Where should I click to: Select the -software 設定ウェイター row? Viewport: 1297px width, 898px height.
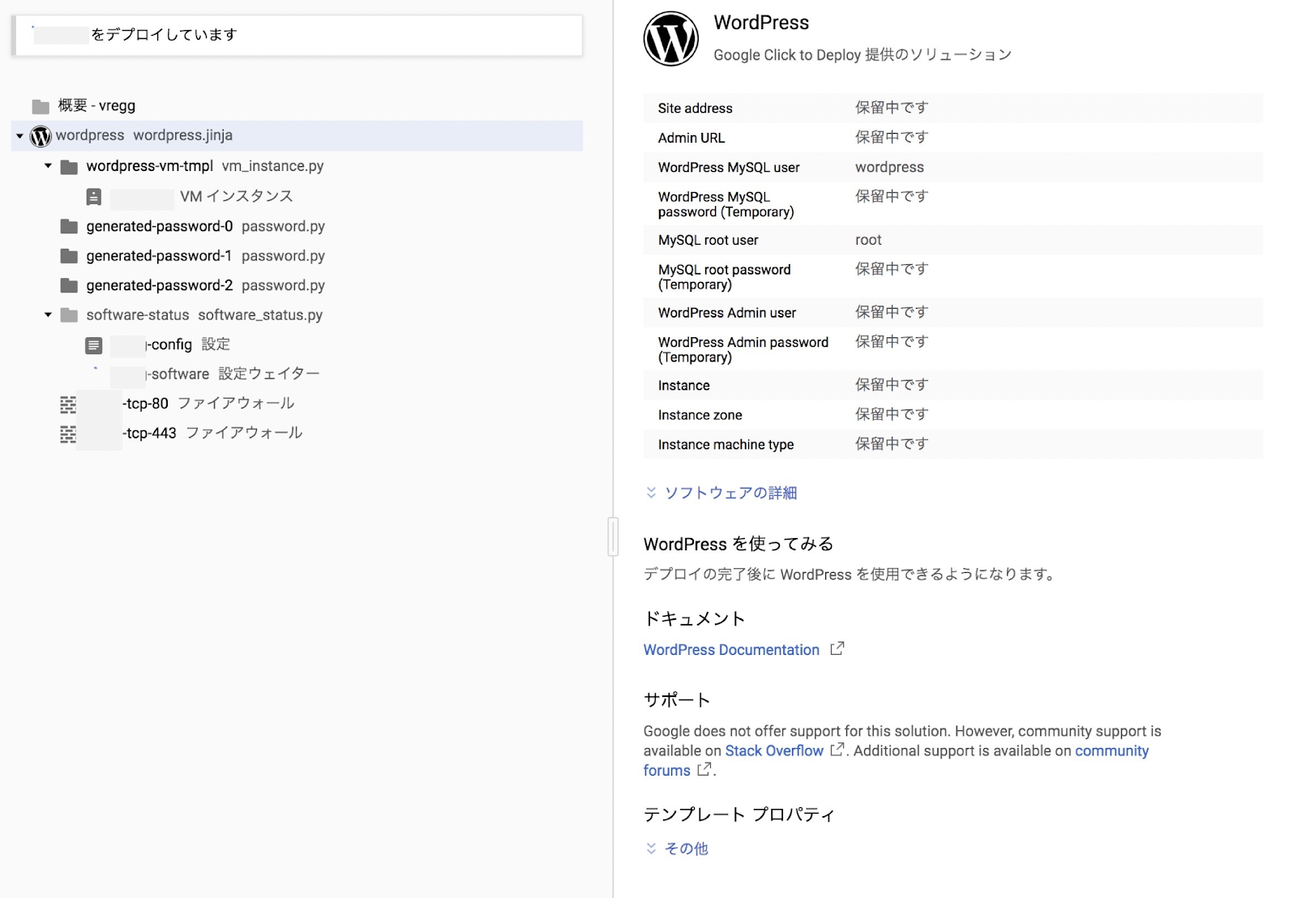click(x=297, y=374)
